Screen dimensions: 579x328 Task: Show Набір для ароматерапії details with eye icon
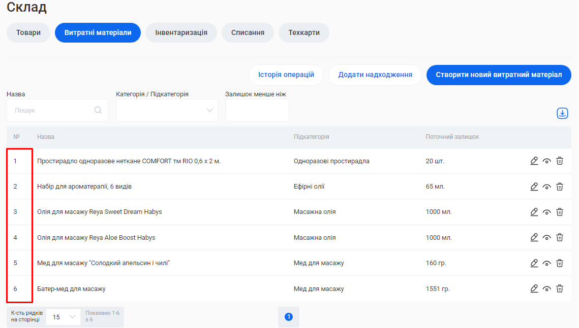point(547,187)
